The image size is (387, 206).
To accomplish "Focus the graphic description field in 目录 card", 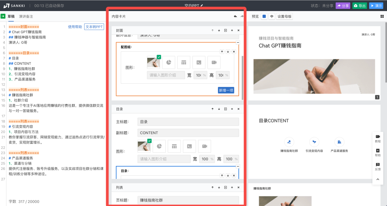I will coord(164,159).
